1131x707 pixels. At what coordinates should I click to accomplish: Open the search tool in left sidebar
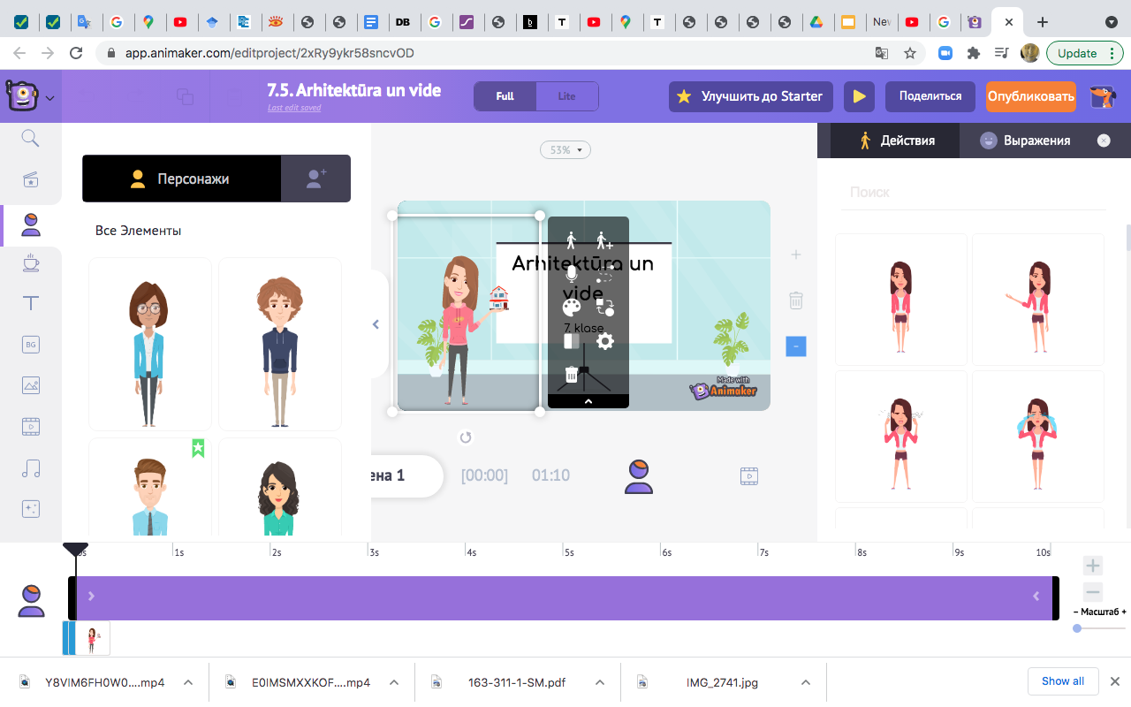[31, 138]
